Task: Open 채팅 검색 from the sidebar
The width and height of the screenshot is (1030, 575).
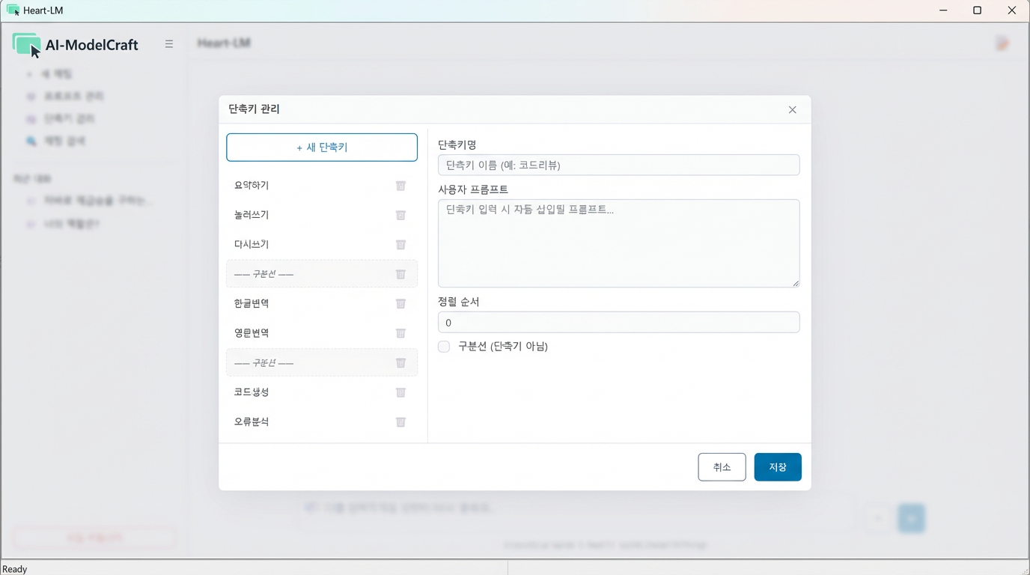Action: [67, 140]
